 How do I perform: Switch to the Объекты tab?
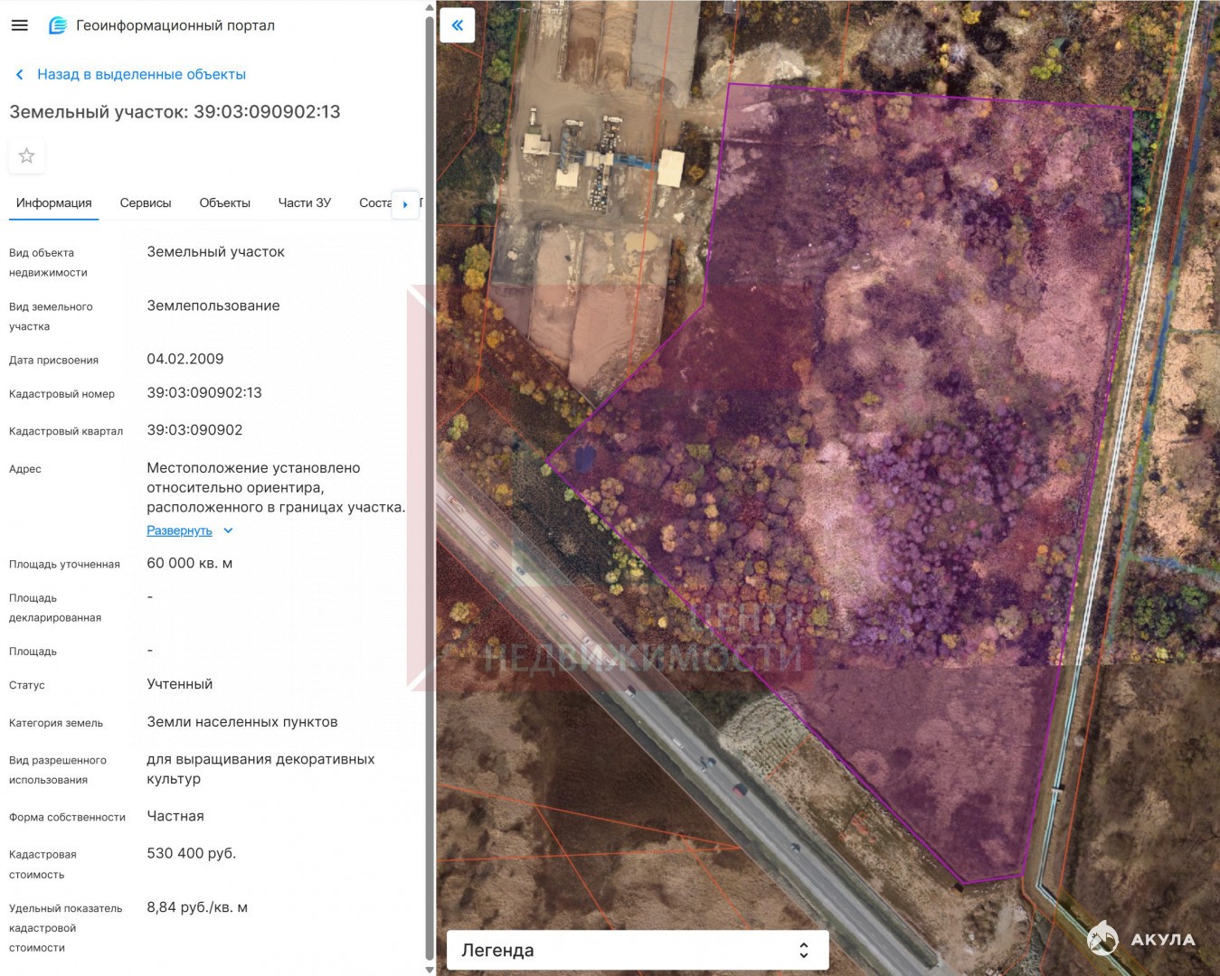pos(224,203)
